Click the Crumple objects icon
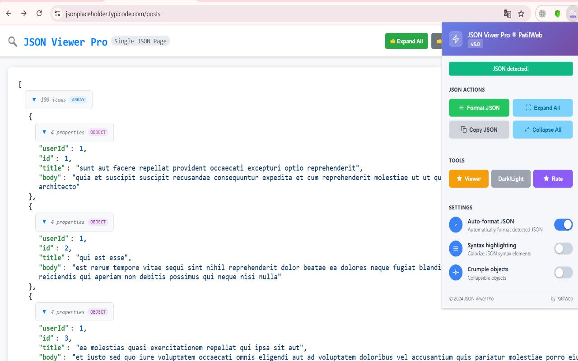The width and height of the screenshot is (578, 361). tap(456, 272)
